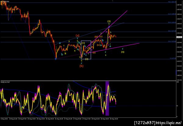The width and height of the screenshot is (183, 126).
Task: Select the yellow (1) label inside the rectangle
Action: [x=83, y=43]
